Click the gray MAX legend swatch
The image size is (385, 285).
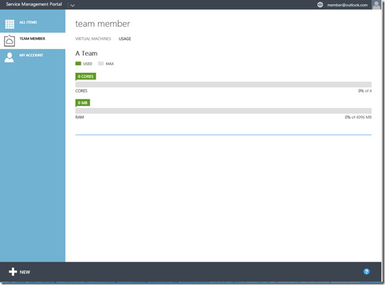click(x=101, y=64)
